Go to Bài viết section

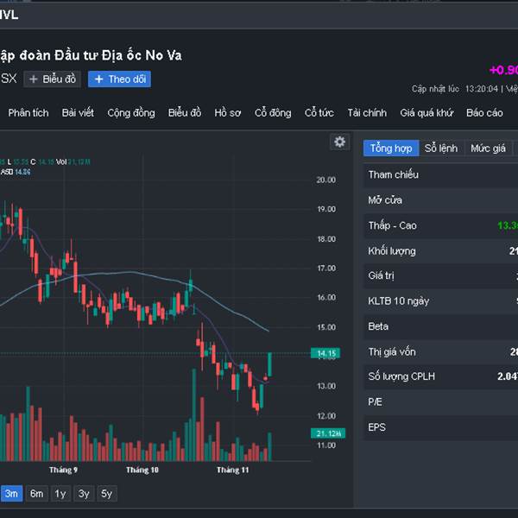[78, 113]
